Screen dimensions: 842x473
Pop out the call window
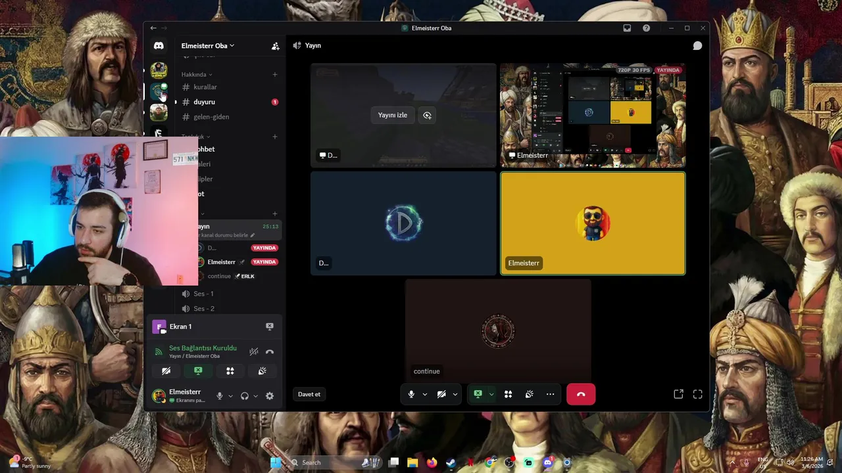(678, 394)
